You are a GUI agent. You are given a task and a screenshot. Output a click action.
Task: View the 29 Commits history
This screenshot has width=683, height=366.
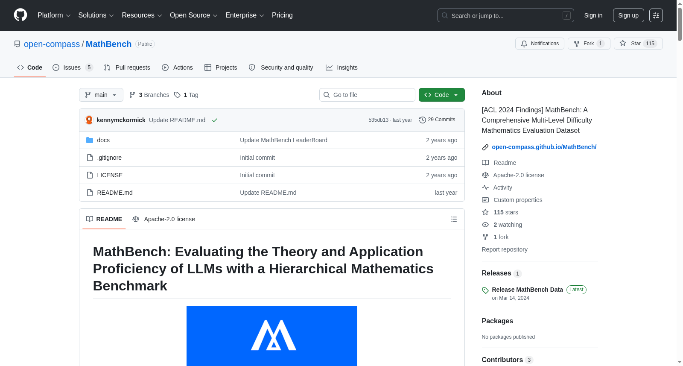coord(437,120)
